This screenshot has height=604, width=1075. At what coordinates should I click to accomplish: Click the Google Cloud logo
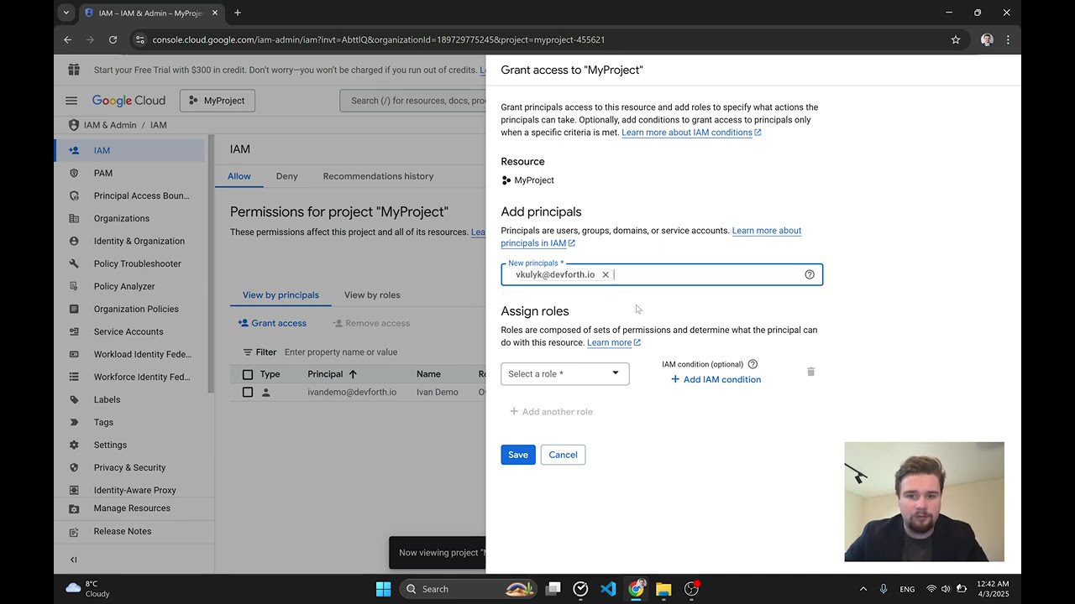[x=128, y=101]
